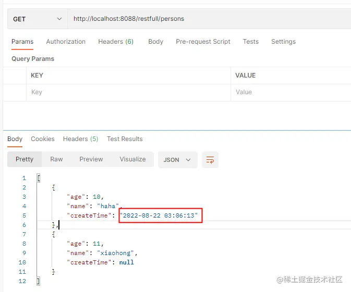Select the Pretty view button
The image size is (351, 292).
tap(25, 159)
